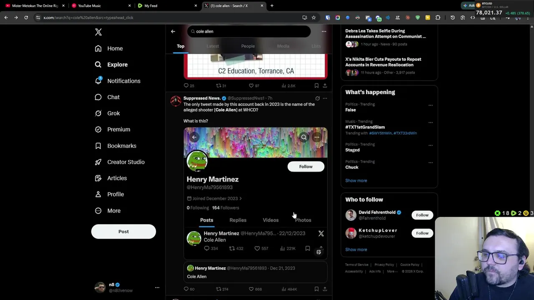This screenshot has height=300, width=534.
Task: Open Grok in the sidebar
Action: [107, 113]
